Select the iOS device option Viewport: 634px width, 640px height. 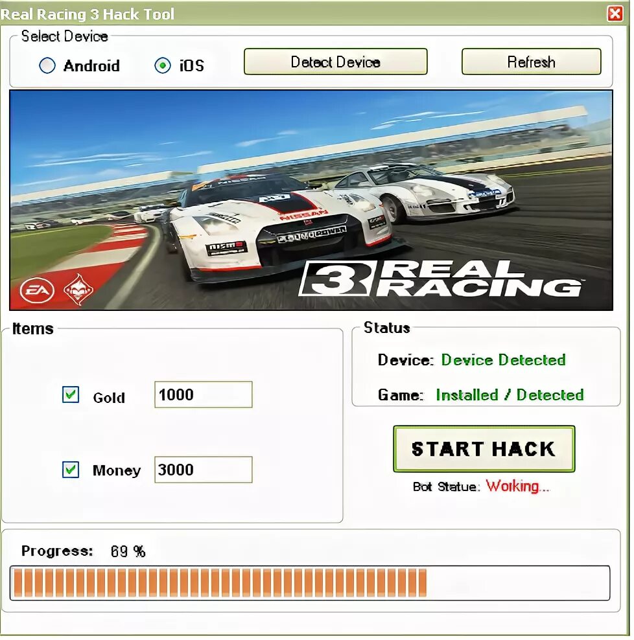pos(162,65)
